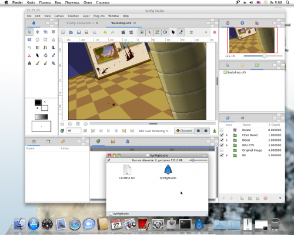294x235 pixels.
Task: Toggle animation mode with the little-man icon
Action: click(215, 131)
